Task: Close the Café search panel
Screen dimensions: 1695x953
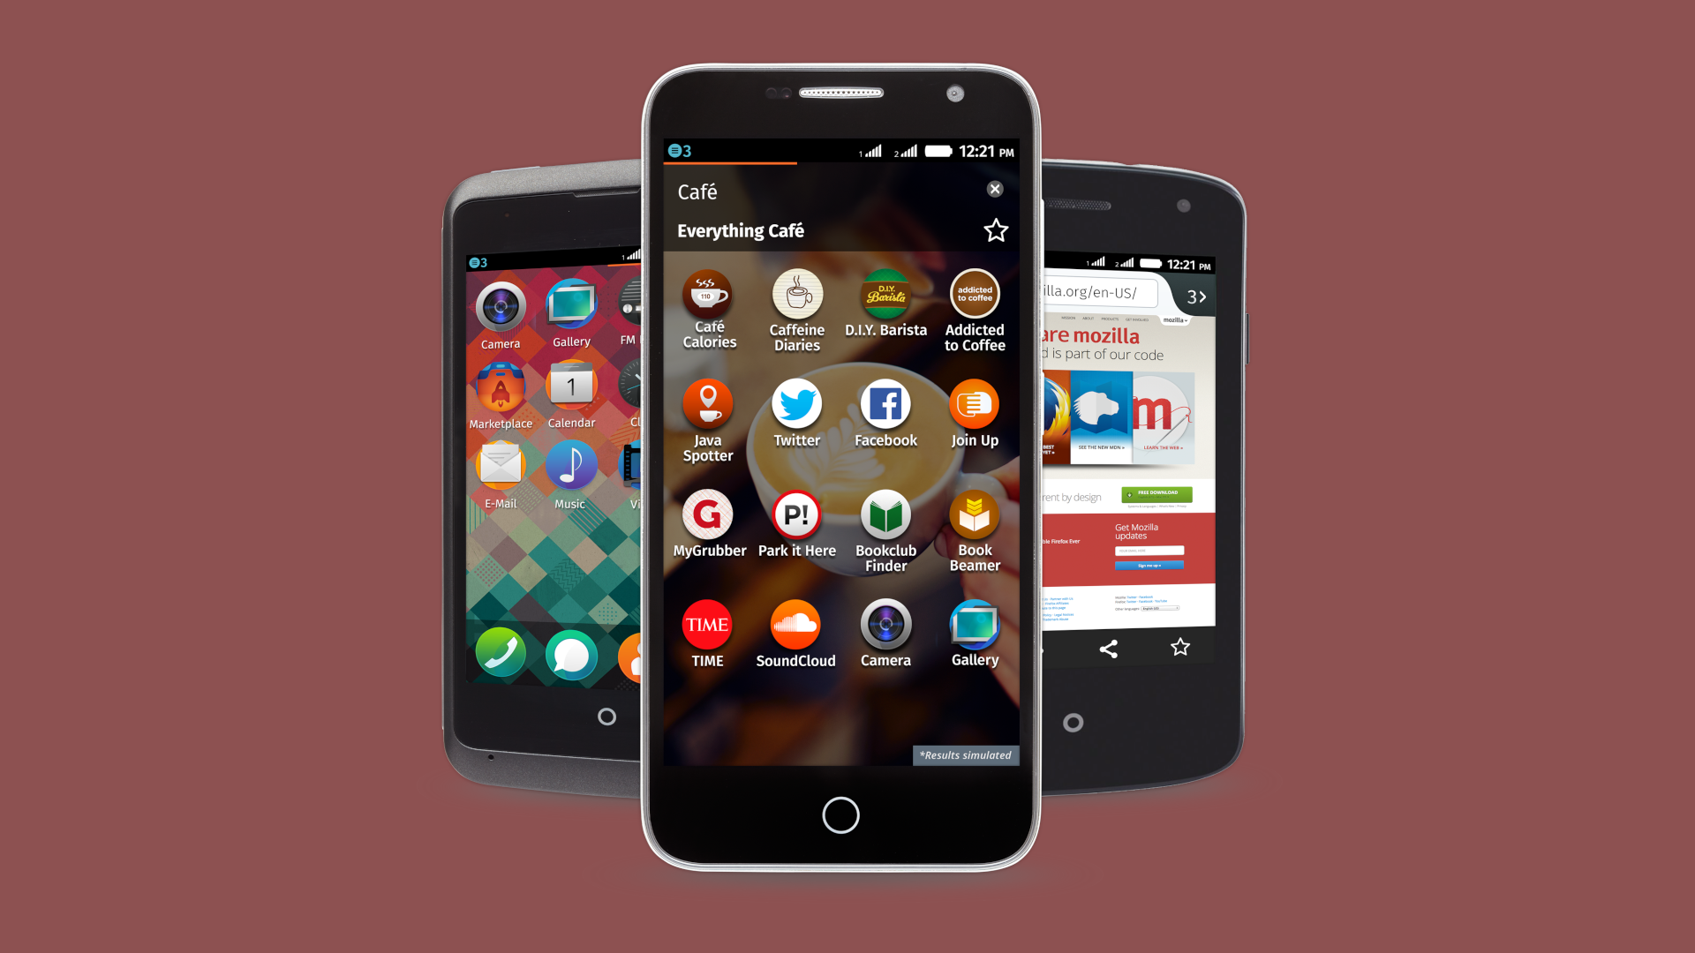Action: [x=994, y=189]
